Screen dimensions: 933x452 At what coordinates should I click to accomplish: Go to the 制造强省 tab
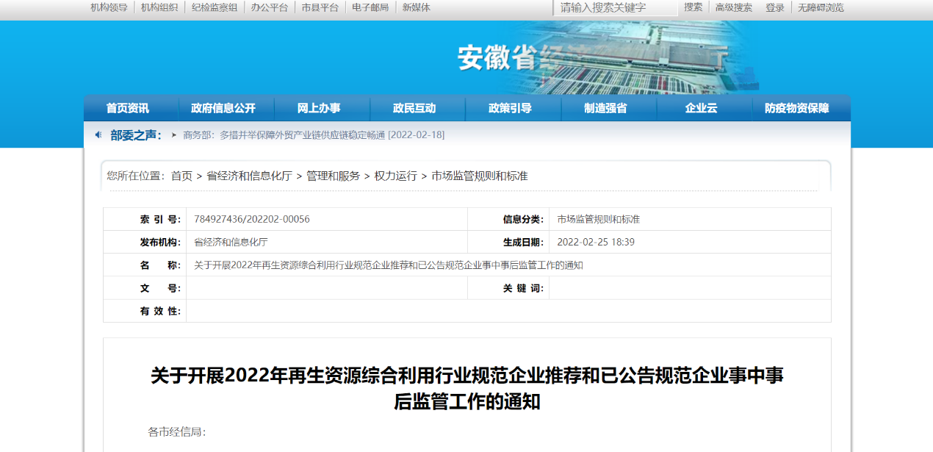605,108
